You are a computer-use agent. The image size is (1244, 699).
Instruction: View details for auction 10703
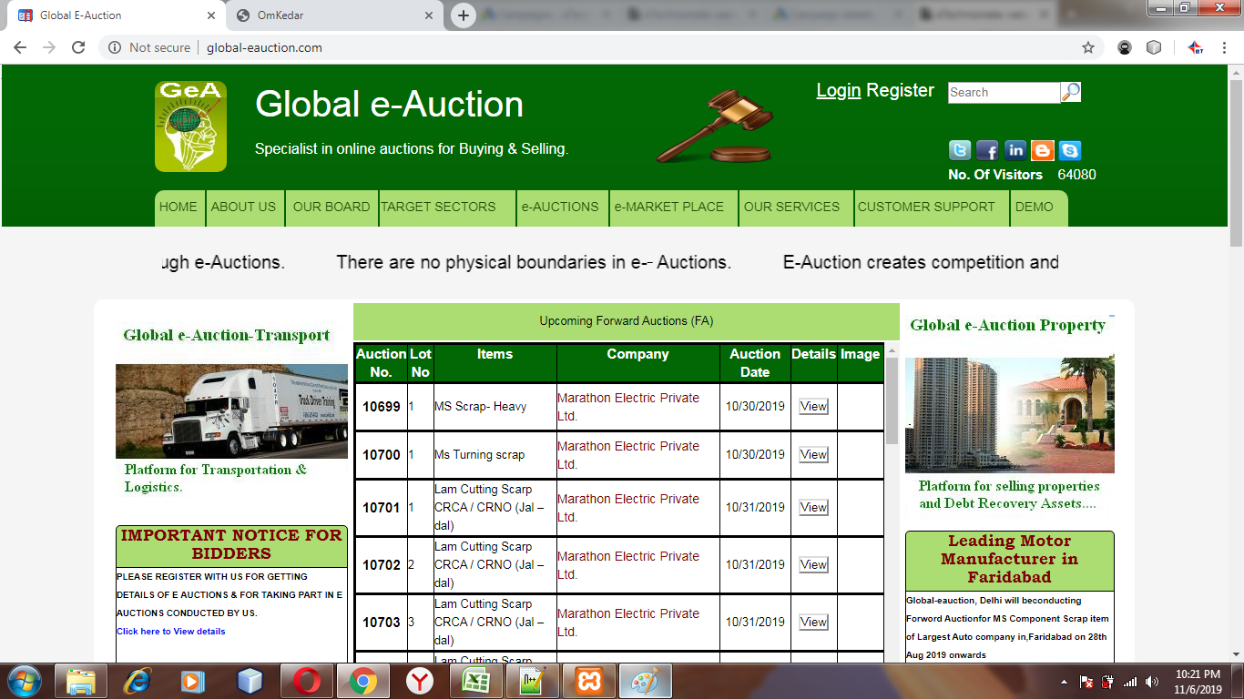(x=813, y=623)
